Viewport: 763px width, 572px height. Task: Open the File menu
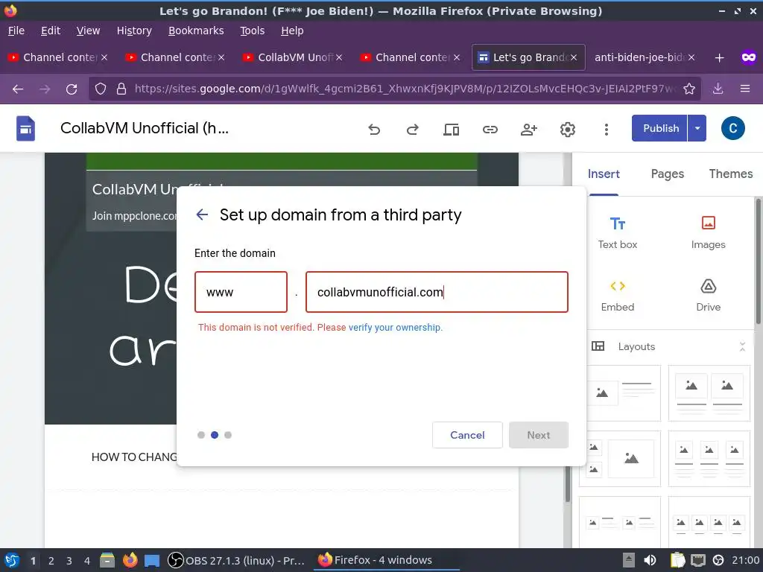[16, 31]
